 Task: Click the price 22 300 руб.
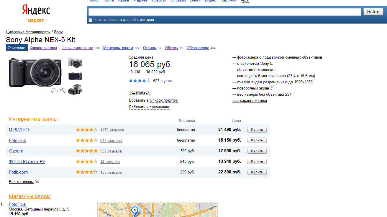229,172
